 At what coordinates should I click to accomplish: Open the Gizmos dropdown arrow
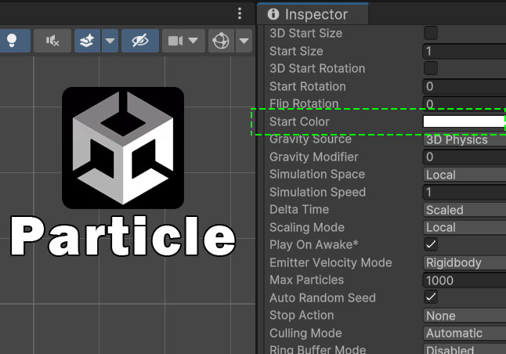pyautogui.click(x=244, y=41)
